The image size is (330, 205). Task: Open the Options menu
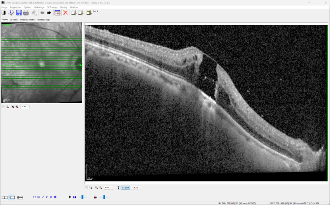click(x=27, y=7)
